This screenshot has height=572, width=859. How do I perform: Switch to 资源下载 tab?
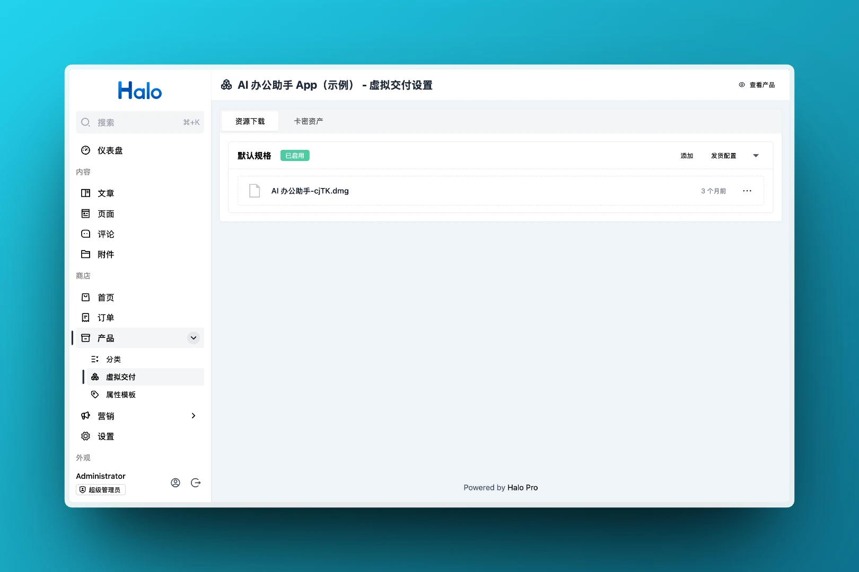(x=250, y=121)
